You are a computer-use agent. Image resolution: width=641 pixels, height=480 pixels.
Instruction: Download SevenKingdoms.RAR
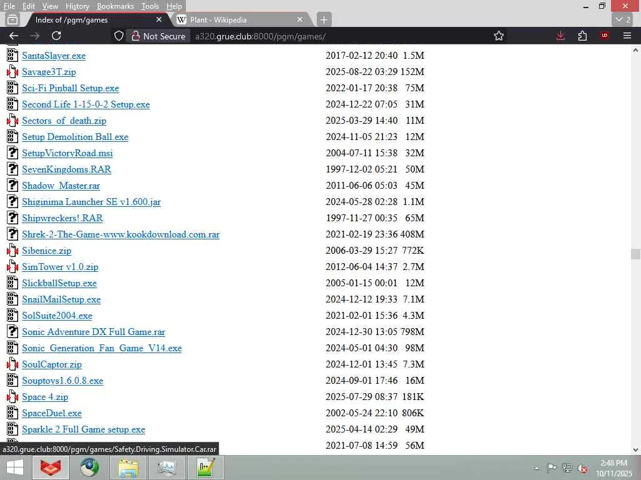point(66,169)
